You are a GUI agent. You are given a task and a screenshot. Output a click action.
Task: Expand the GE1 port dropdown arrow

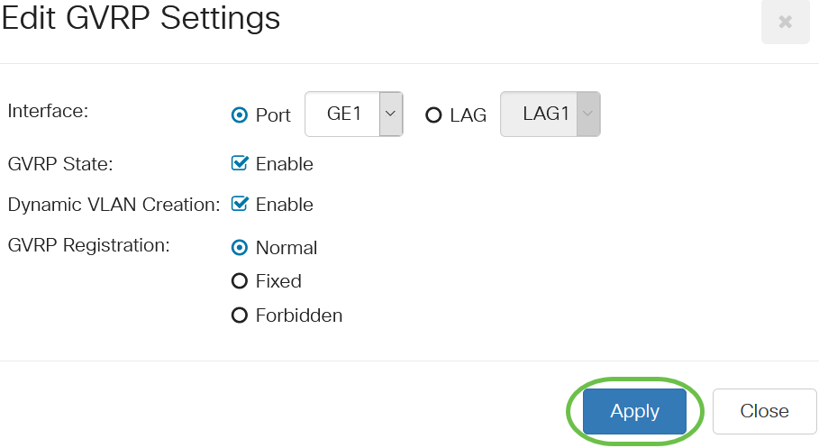coord(391,114)
